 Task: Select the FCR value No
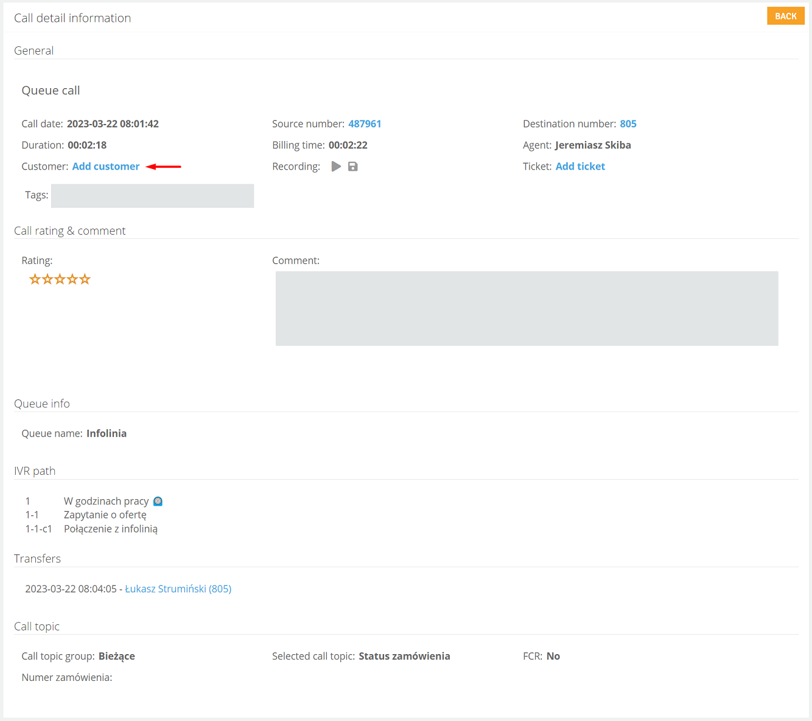[x=553, y=657]
